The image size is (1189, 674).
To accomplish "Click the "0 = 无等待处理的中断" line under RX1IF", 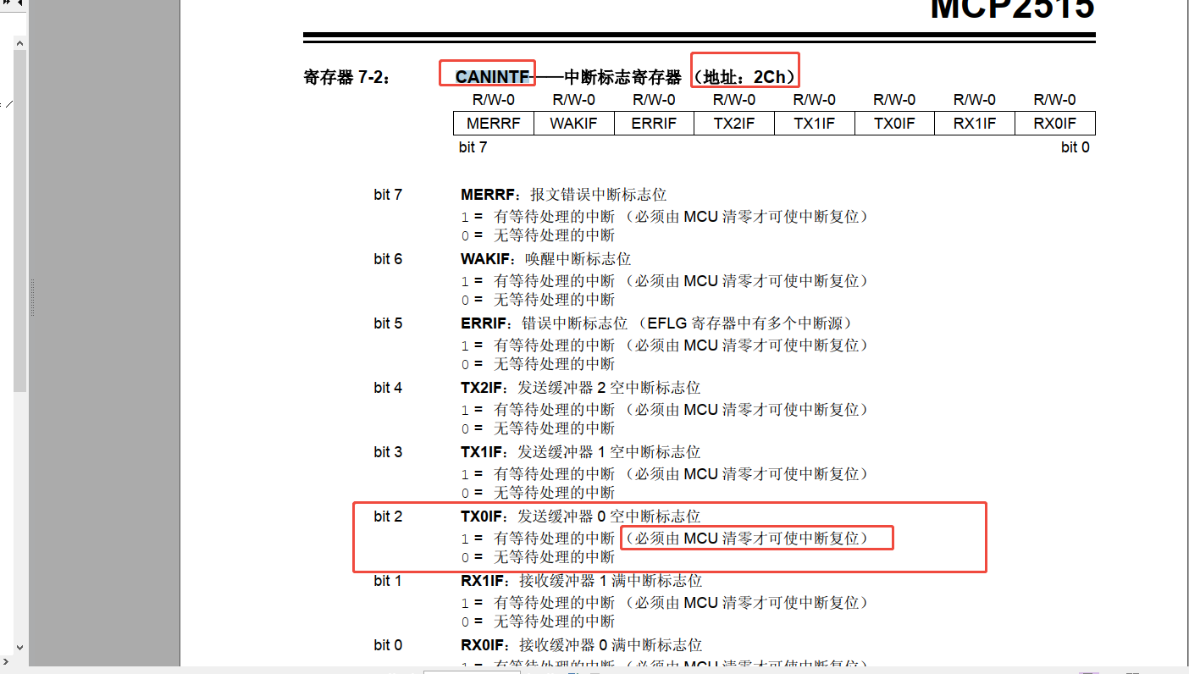I will tap(538, 622).
